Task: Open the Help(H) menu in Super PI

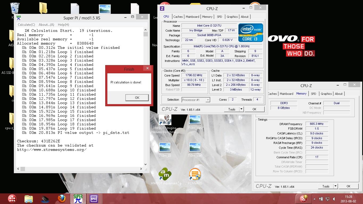Action: pos(63,24)
